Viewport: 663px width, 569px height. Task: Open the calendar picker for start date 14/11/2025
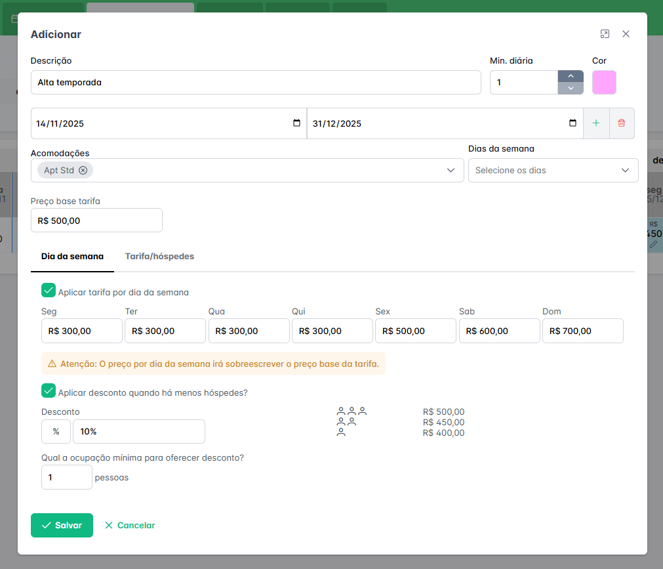(x=296, y=123)
